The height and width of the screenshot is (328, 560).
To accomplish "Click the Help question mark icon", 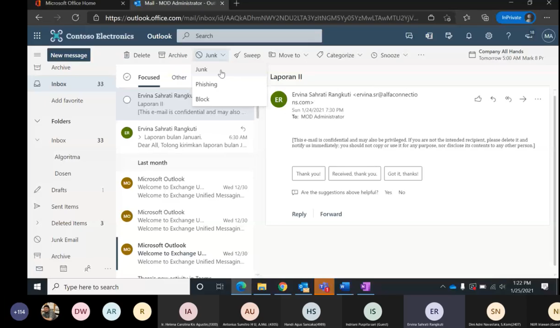I will (x=509, y=36).
